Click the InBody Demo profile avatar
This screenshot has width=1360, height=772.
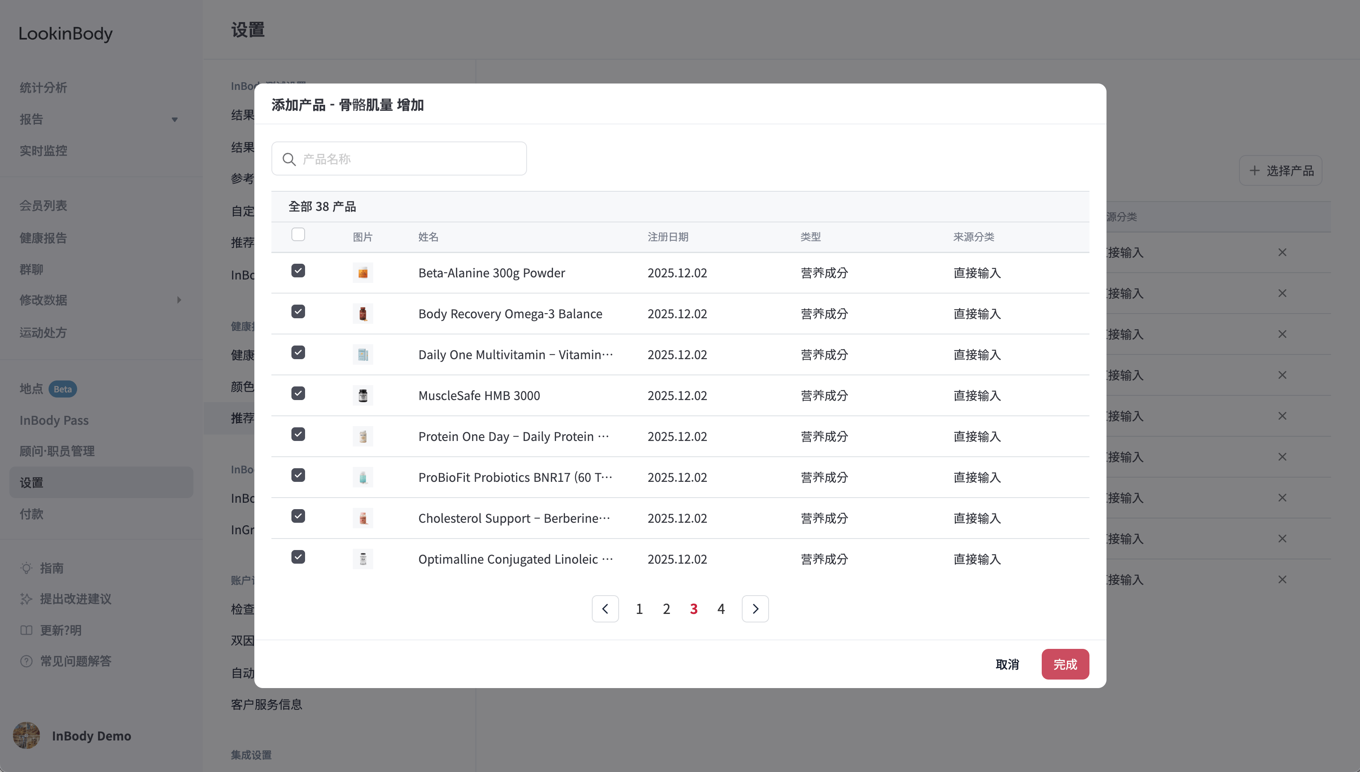26,735
